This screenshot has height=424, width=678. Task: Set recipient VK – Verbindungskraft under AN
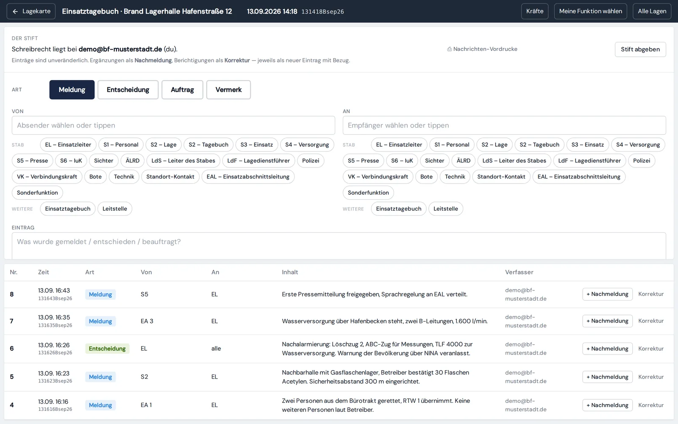click(x=378, y=177)
